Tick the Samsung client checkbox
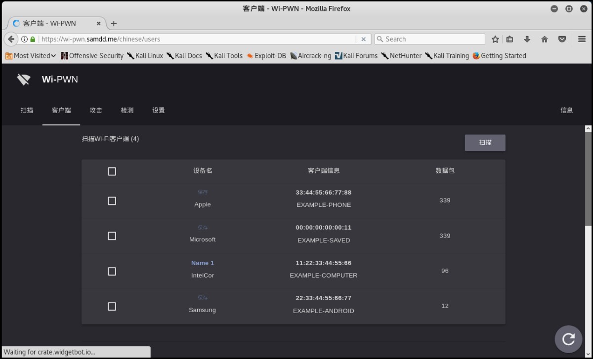593x359 pixels. point(112,307)
